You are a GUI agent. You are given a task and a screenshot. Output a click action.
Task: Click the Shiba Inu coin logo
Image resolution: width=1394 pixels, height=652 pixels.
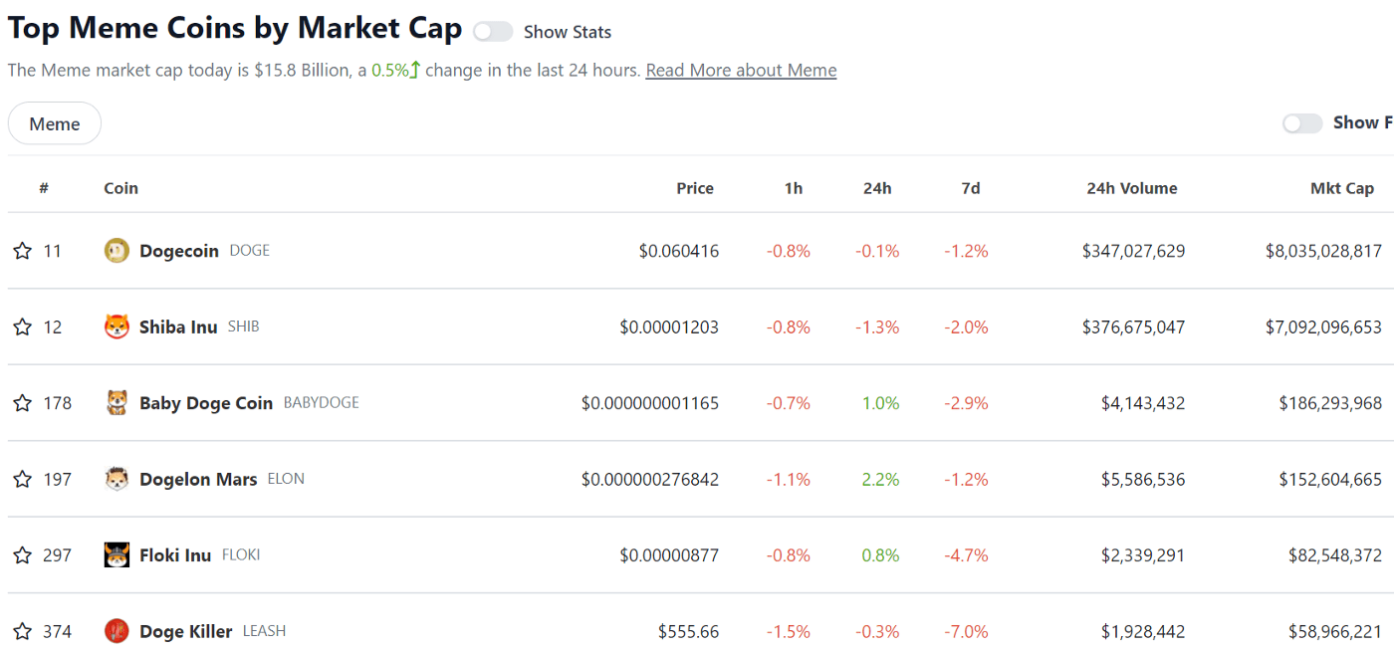[x=116, y=326]
